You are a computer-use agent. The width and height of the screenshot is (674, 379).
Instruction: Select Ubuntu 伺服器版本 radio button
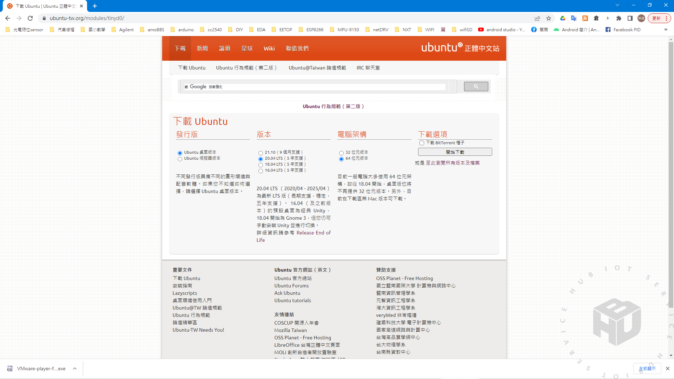pyautogui.click(x=180, y=159)
